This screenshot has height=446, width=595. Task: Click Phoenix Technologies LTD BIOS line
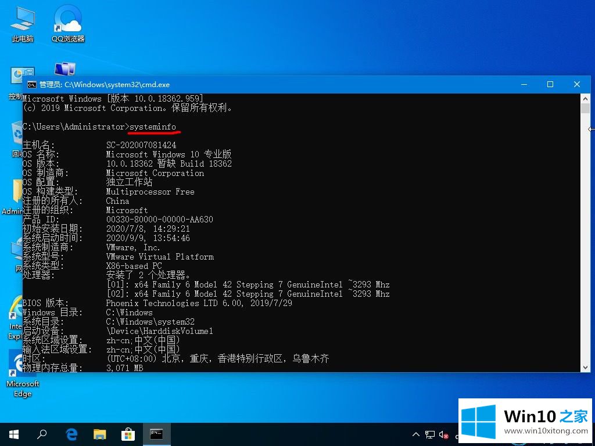[199, 303]
